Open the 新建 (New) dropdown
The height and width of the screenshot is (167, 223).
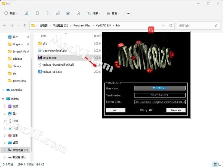tap(11, 13)
